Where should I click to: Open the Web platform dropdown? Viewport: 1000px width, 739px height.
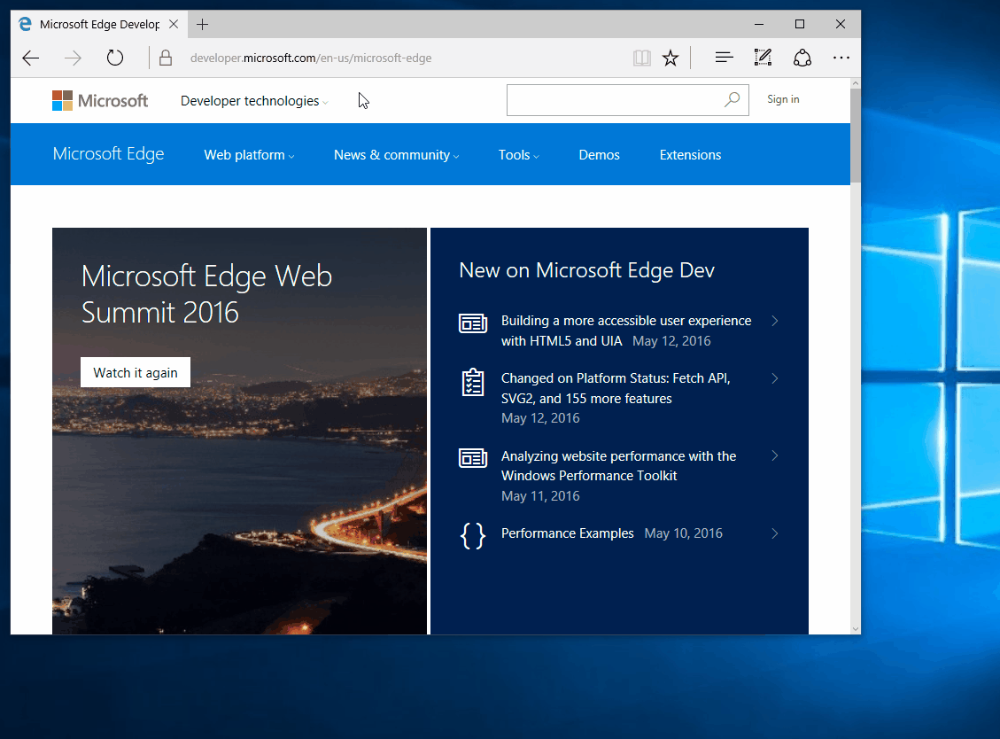pos(248,154)
